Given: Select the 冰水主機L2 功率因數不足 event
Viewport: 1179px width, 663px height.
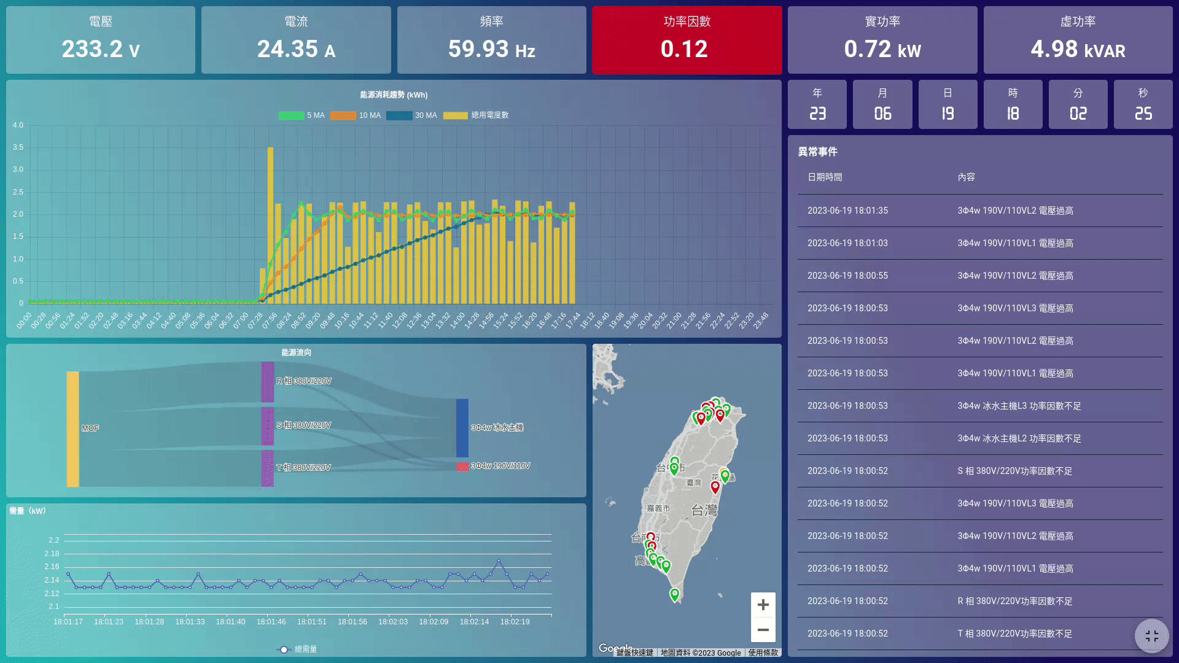Looking at the screenshot, I should pyautogui.click(x=980, y=438).
